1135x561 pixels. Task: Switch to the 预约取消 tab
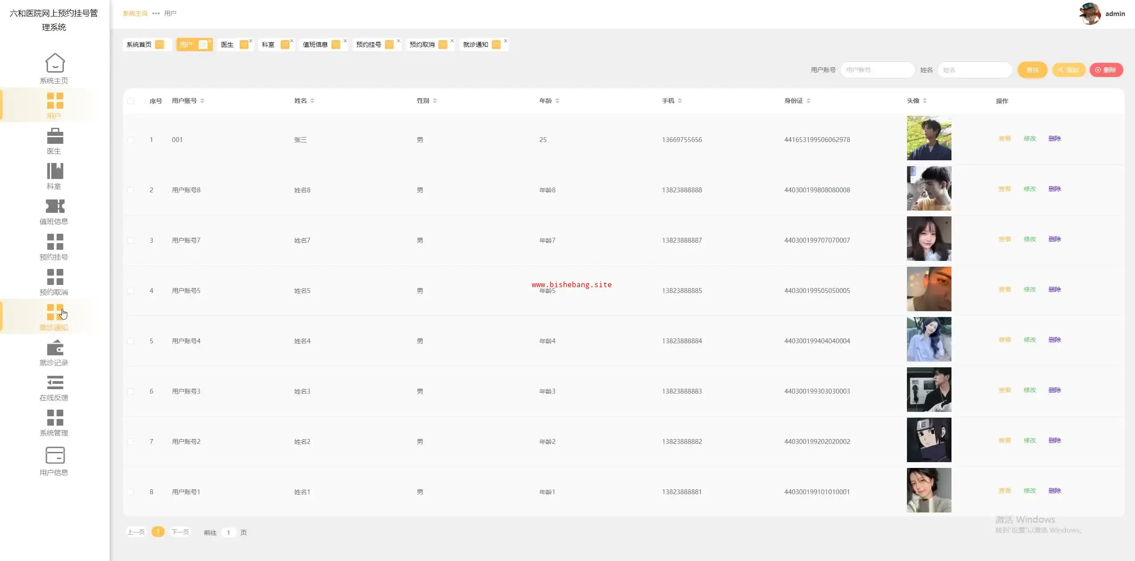[x=422, y=45]
